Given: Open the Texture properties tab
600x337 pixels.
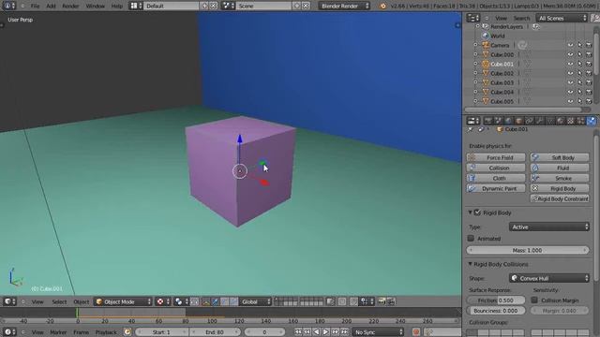Looking at the screenshot, I should pyautogui.click(x=571, y=121).
